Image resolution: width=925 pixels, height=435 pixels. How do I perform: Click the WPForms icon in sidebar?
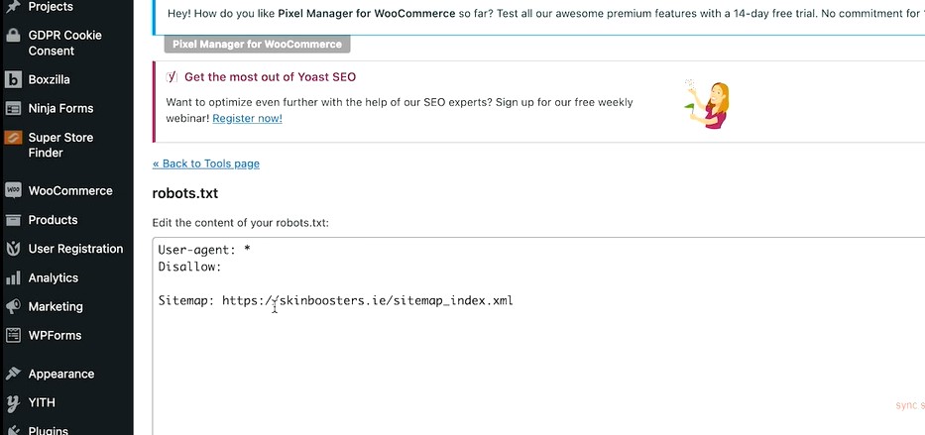(13, 336)
